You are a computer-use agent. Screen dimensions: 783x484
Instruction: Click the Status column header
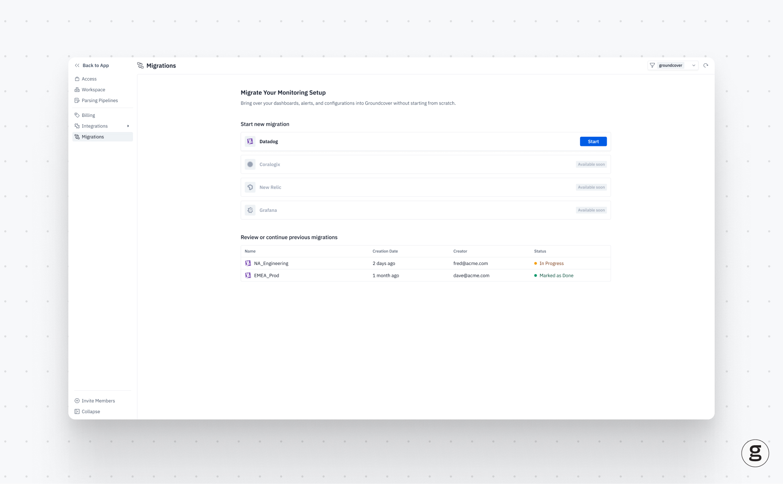pyautogui.click(x=540, y=251)
